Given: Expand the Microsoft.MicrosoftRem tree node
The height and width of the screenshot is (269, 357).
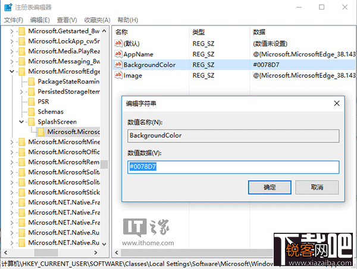Looking at the screenshot, I should coord(12,162).
